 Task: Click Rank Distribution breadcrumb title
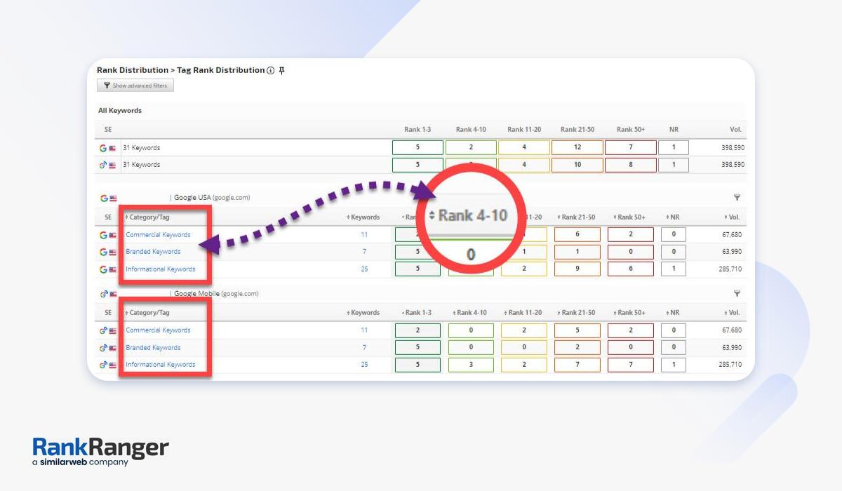point(132,70)
